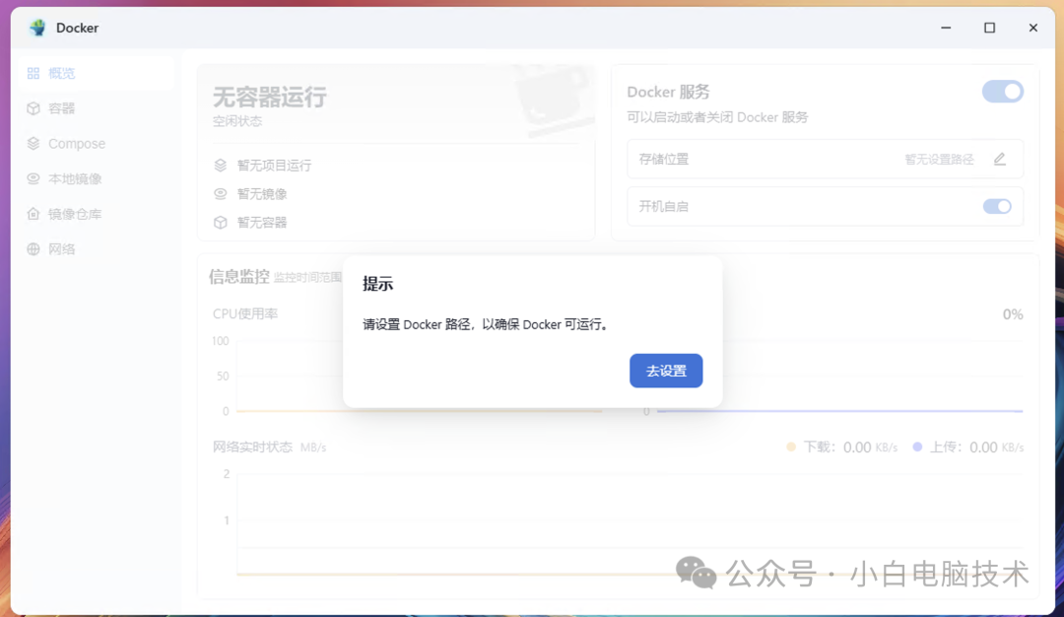Close the Docker window
Screen dimensions: 1064x617
pos(1032,28)
